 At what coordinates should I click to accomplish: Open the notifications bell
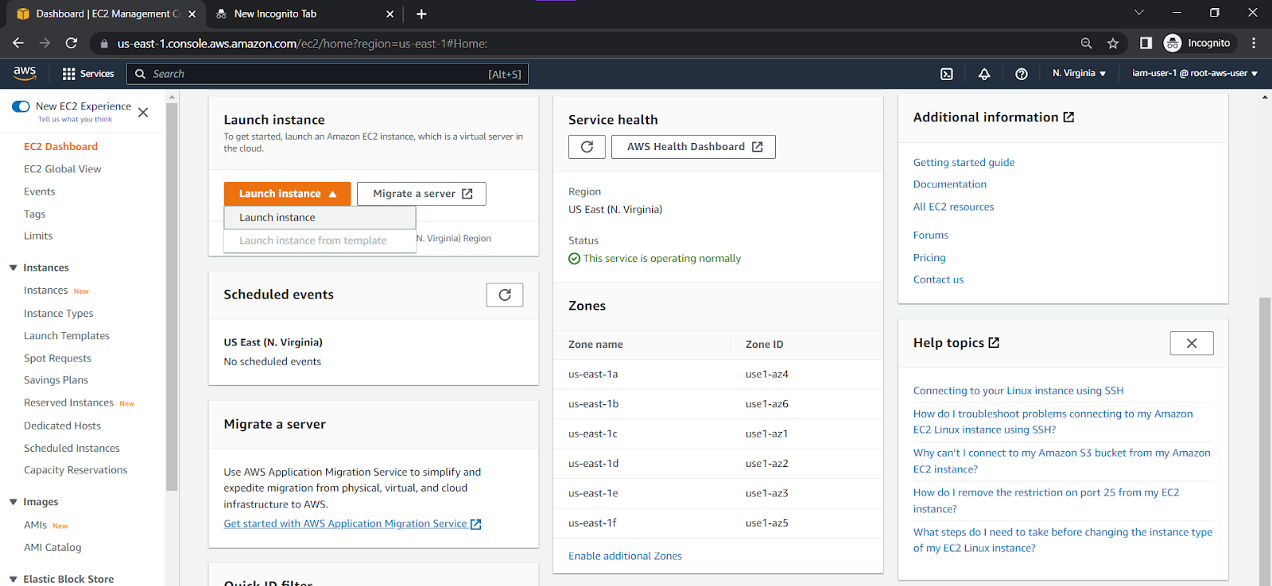point(984,74)
